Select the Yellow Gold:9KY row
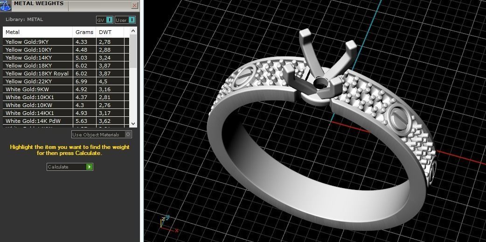Screen dimensions: 486x242 tap(66, 42)
